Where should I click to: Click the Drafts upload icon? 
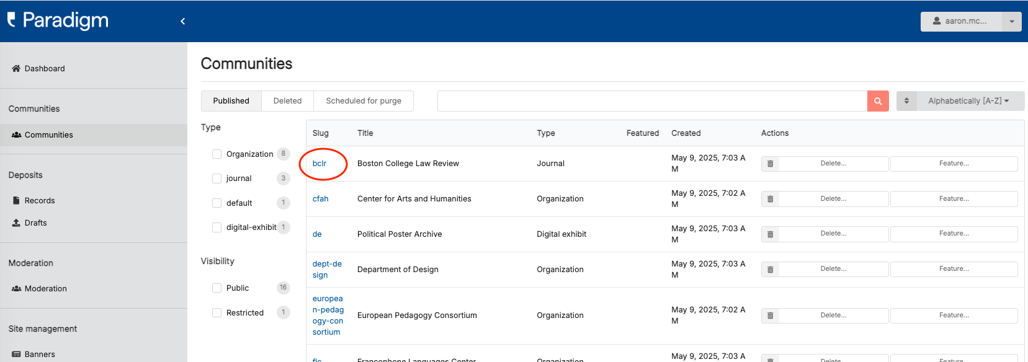pyautogui.click(x=16, y=223)
